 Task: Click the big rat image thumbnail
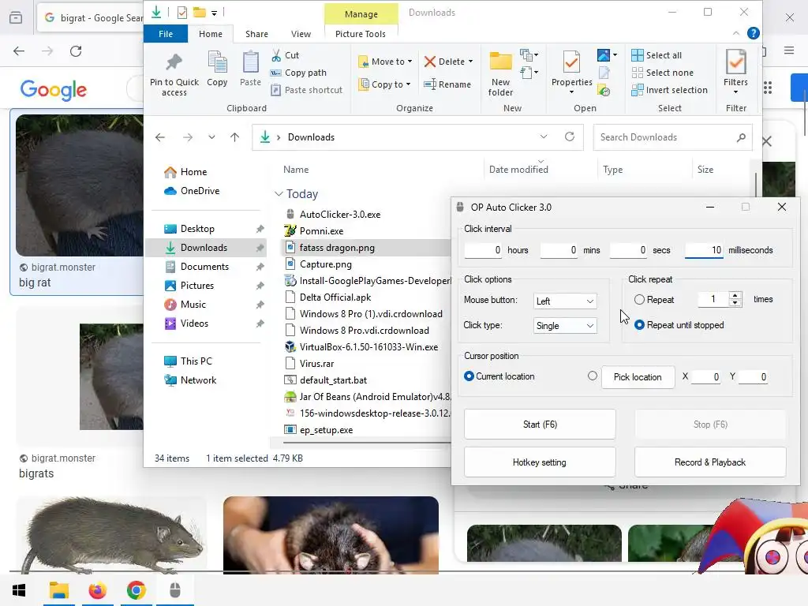[80, 185]
